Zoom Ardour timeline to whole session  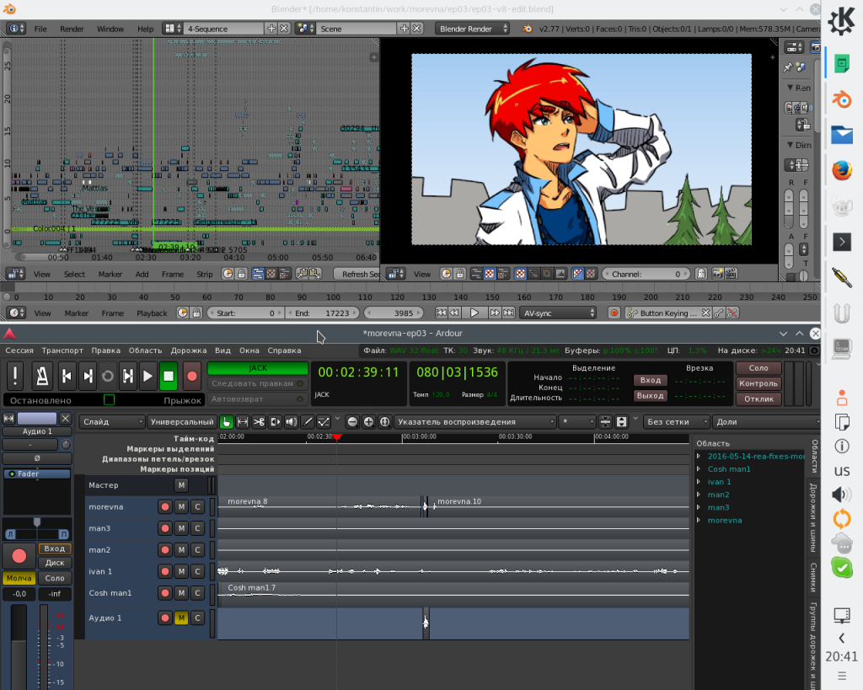click(x=384, y=422)
